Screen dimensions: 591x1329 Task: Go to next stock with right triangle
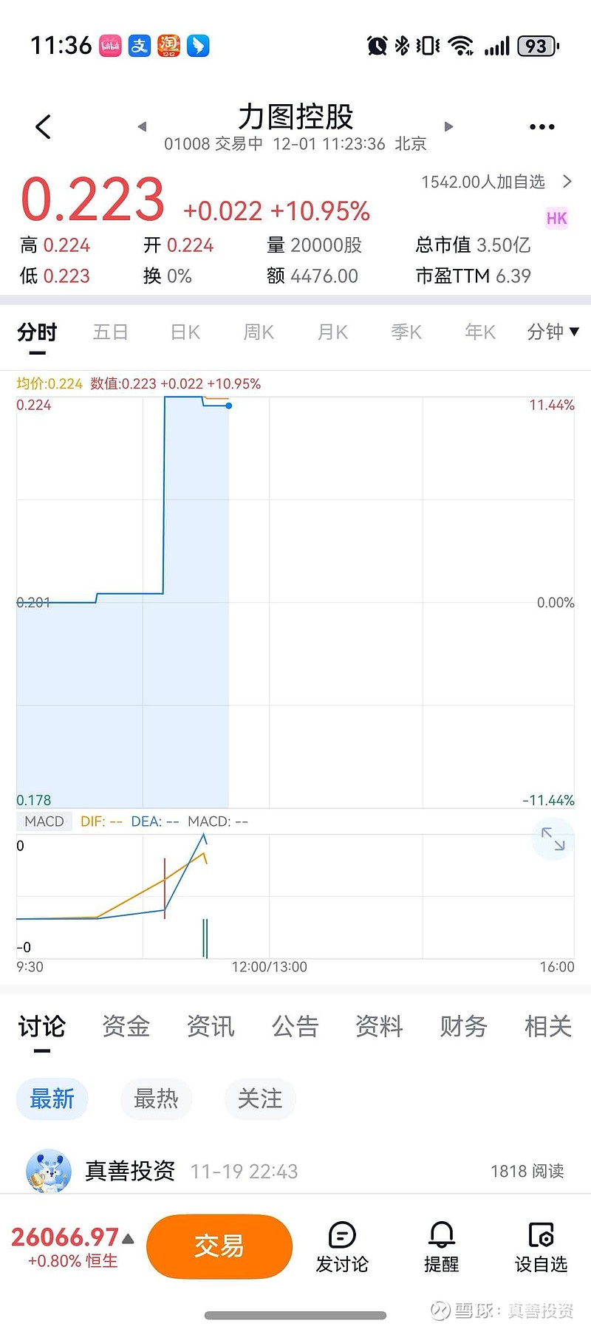point(448,127)
